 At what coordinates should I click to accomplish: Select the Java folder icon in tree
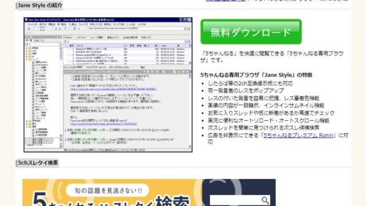tap(30, 51)
